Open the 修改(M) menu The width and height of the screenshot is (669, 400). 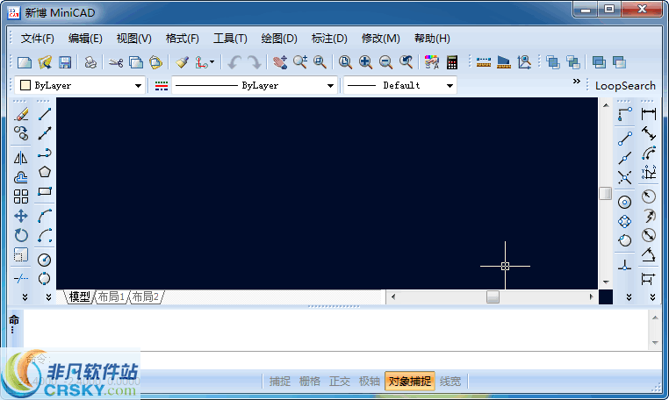point(380,39)
